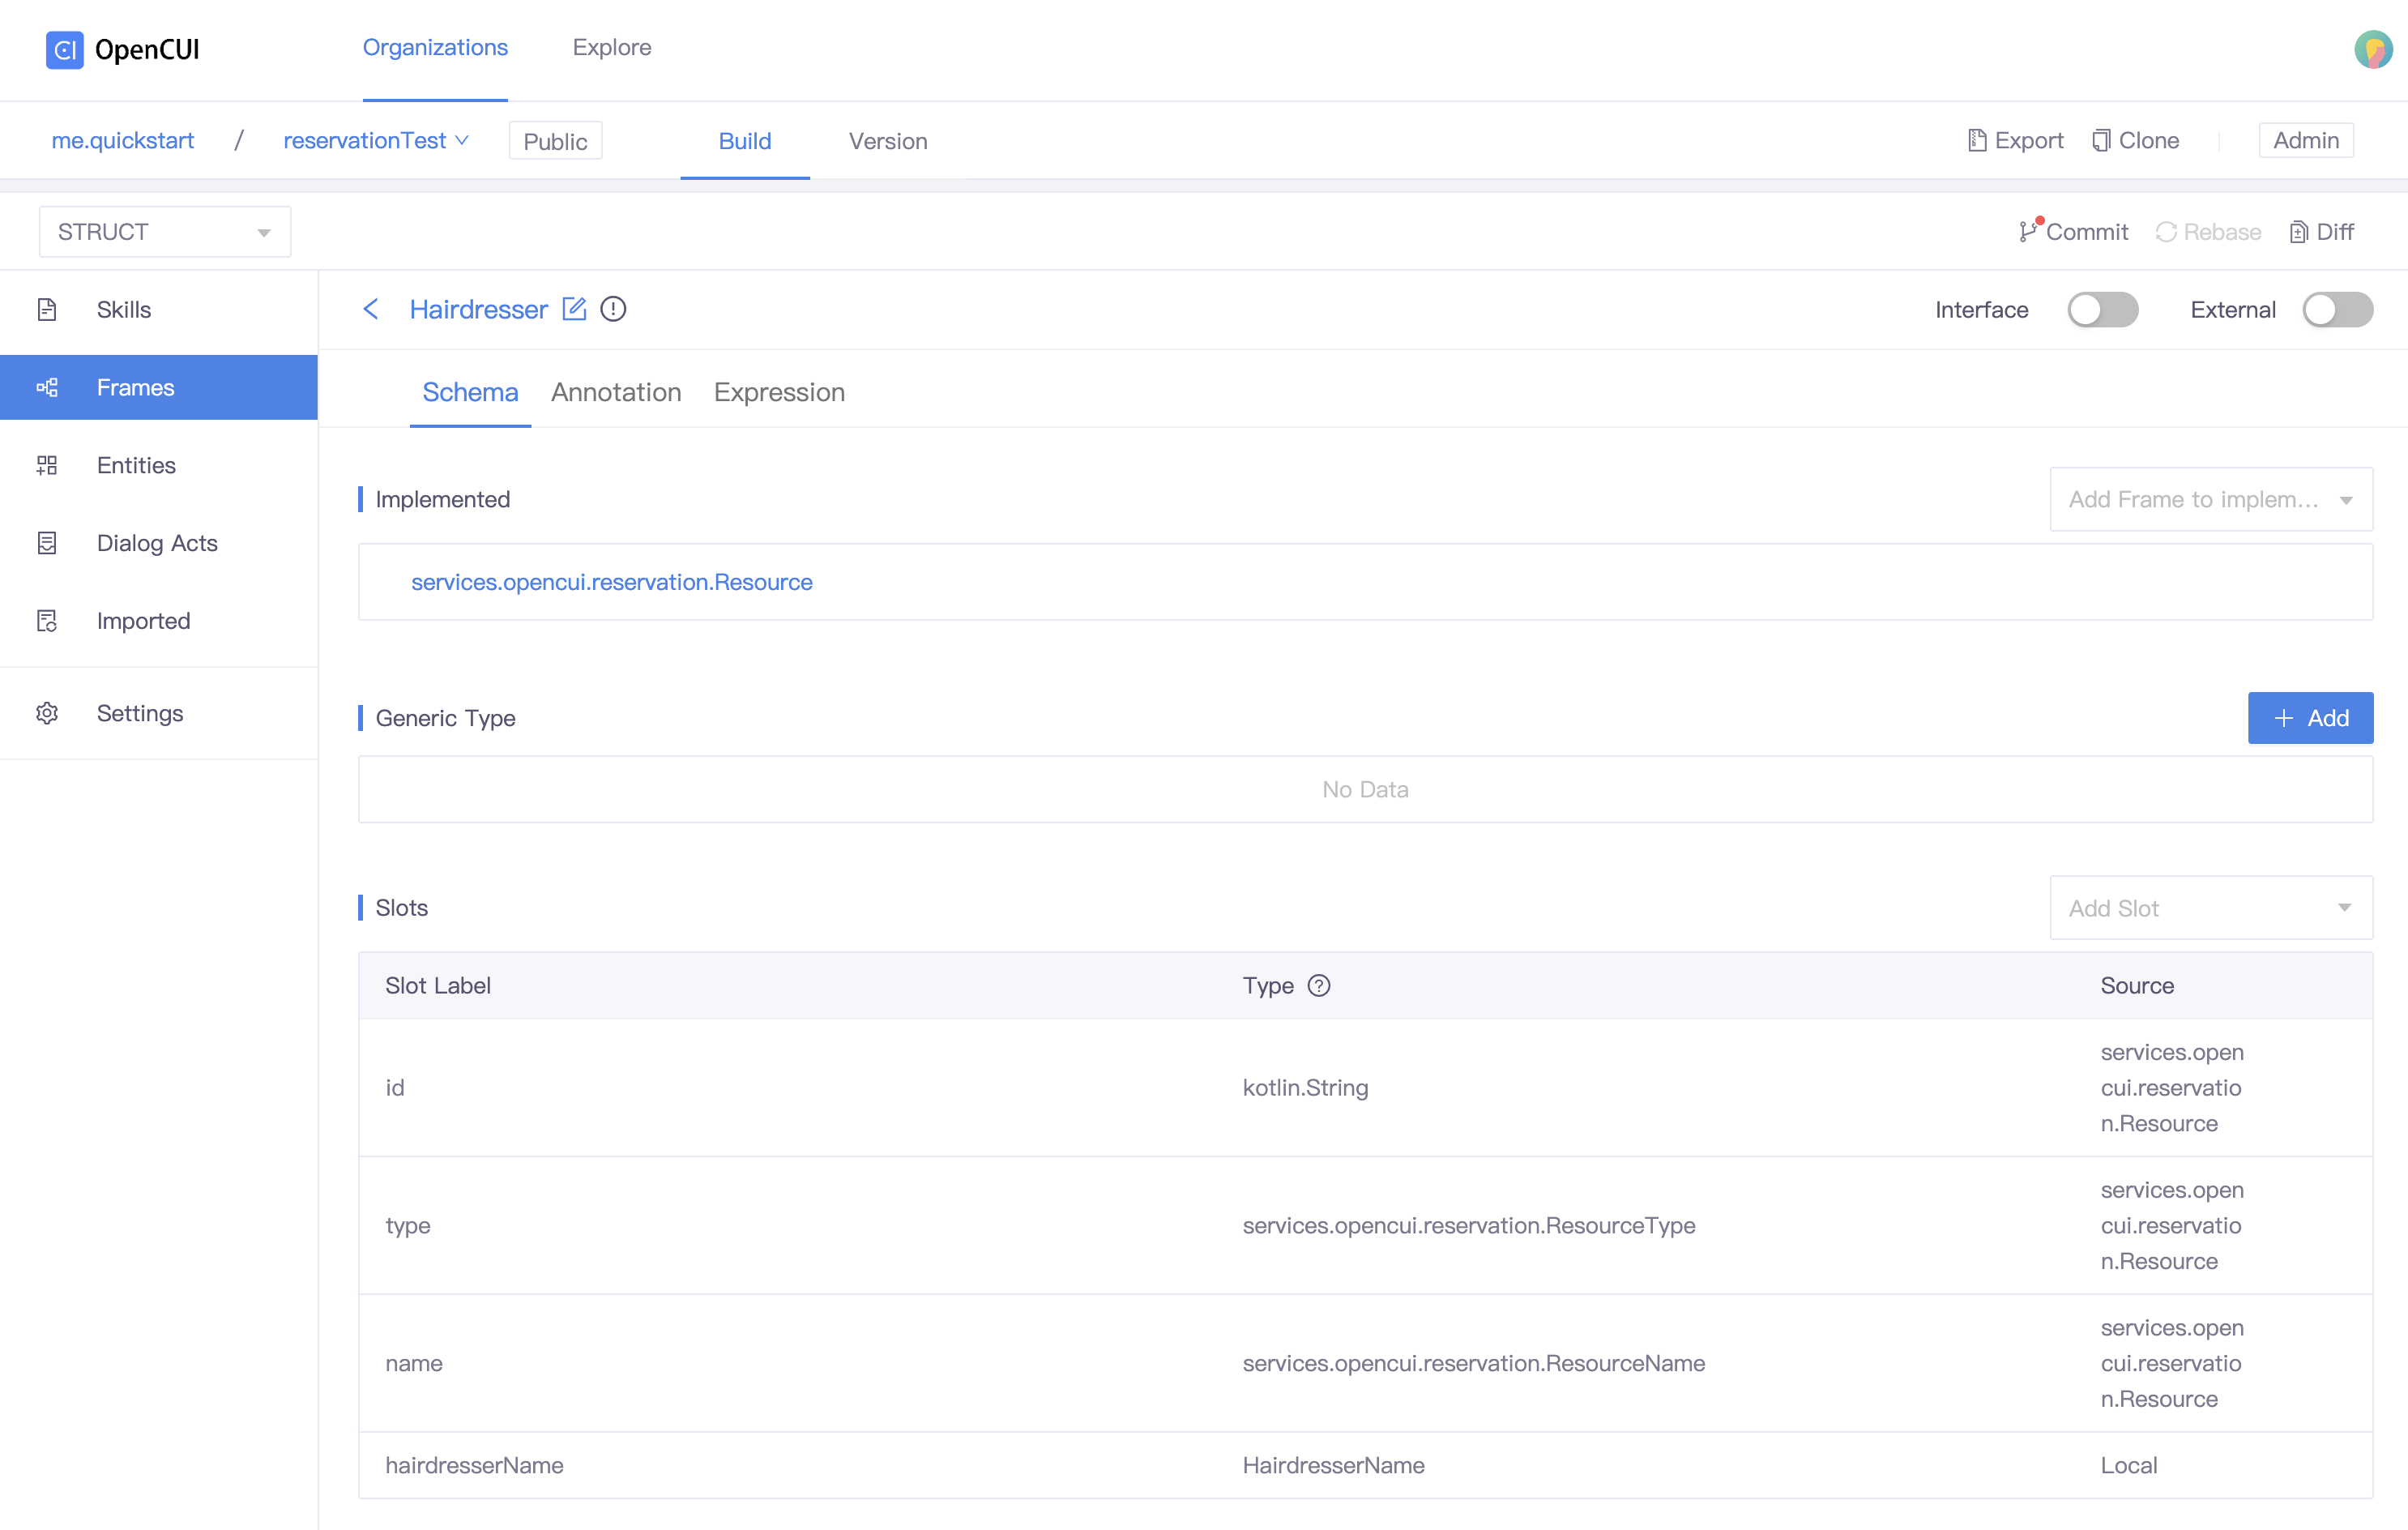Expand Add Frame to implement dropdown

pyautogui.click(x=2210, y=499)
